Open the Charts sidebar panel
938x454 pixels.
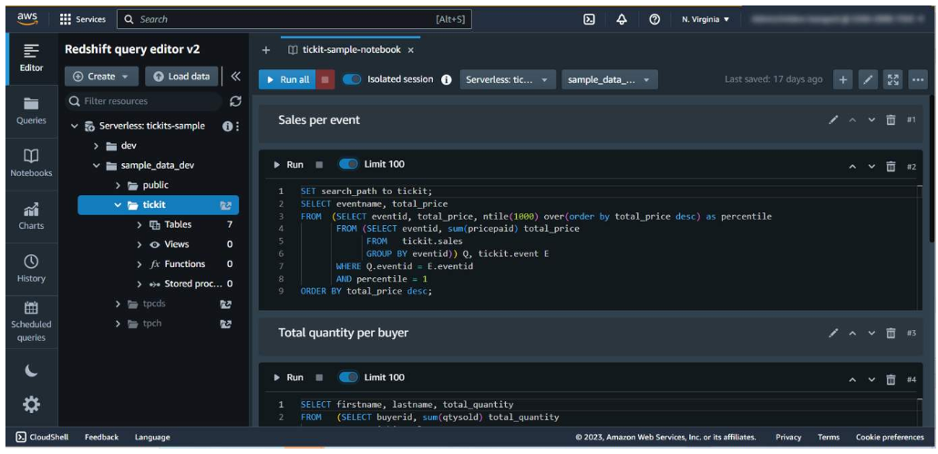tap(31, 215)
